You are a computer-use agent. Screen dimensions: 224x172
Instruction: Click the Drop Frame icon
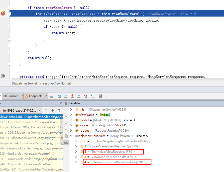(85, 96)
